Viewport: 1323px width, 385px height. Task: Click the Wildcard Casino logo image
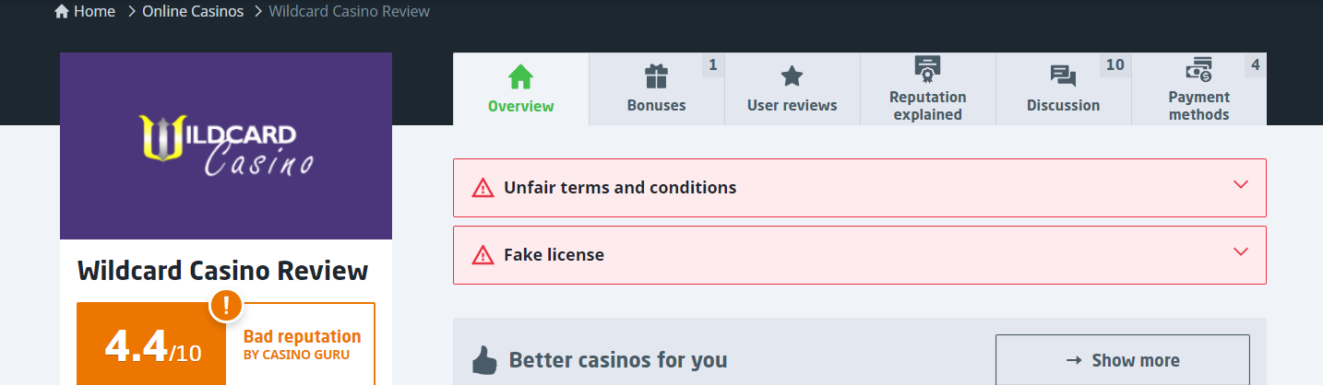(226, 146)
